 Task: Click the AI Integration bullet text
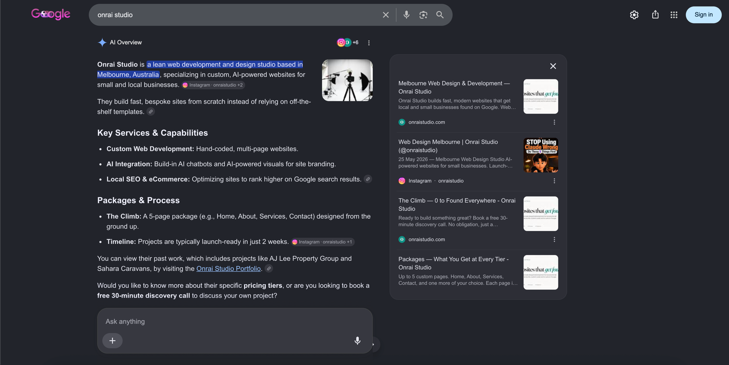[221, 164]
